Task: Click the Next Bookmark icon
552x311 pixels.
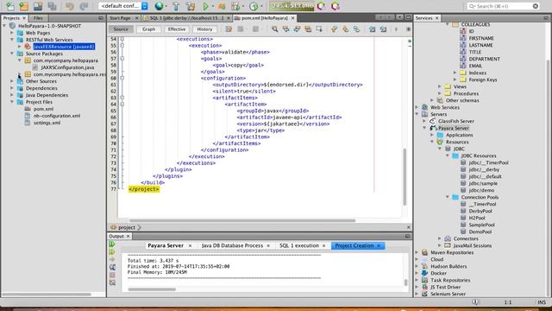Action: [x=345, y=29]
